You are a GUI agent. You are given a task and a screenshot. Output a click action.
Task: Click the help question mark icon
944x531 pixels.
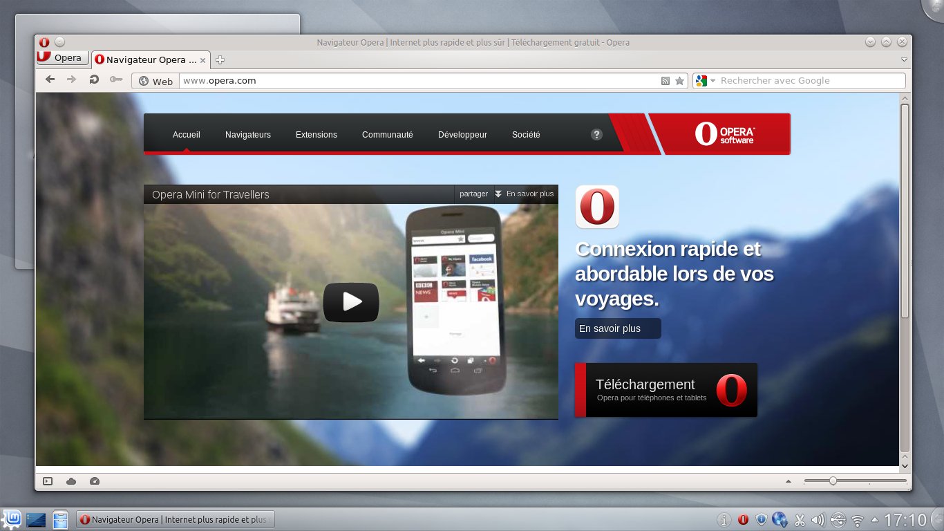click(597, 135)
